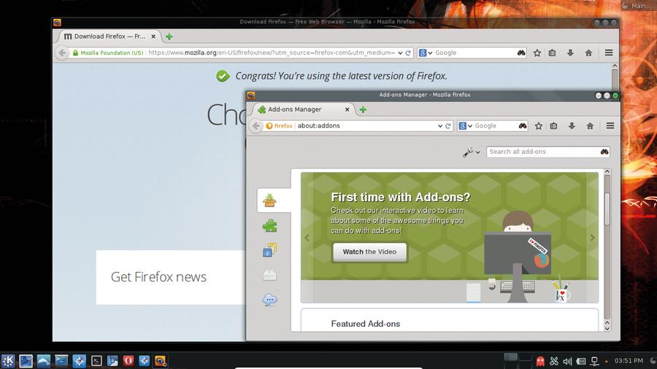Image resolution: width=657 pixels, height=369 pixels.
Task: Open hamburger menu in Add-ons Manager window
Action: [610, 125]
